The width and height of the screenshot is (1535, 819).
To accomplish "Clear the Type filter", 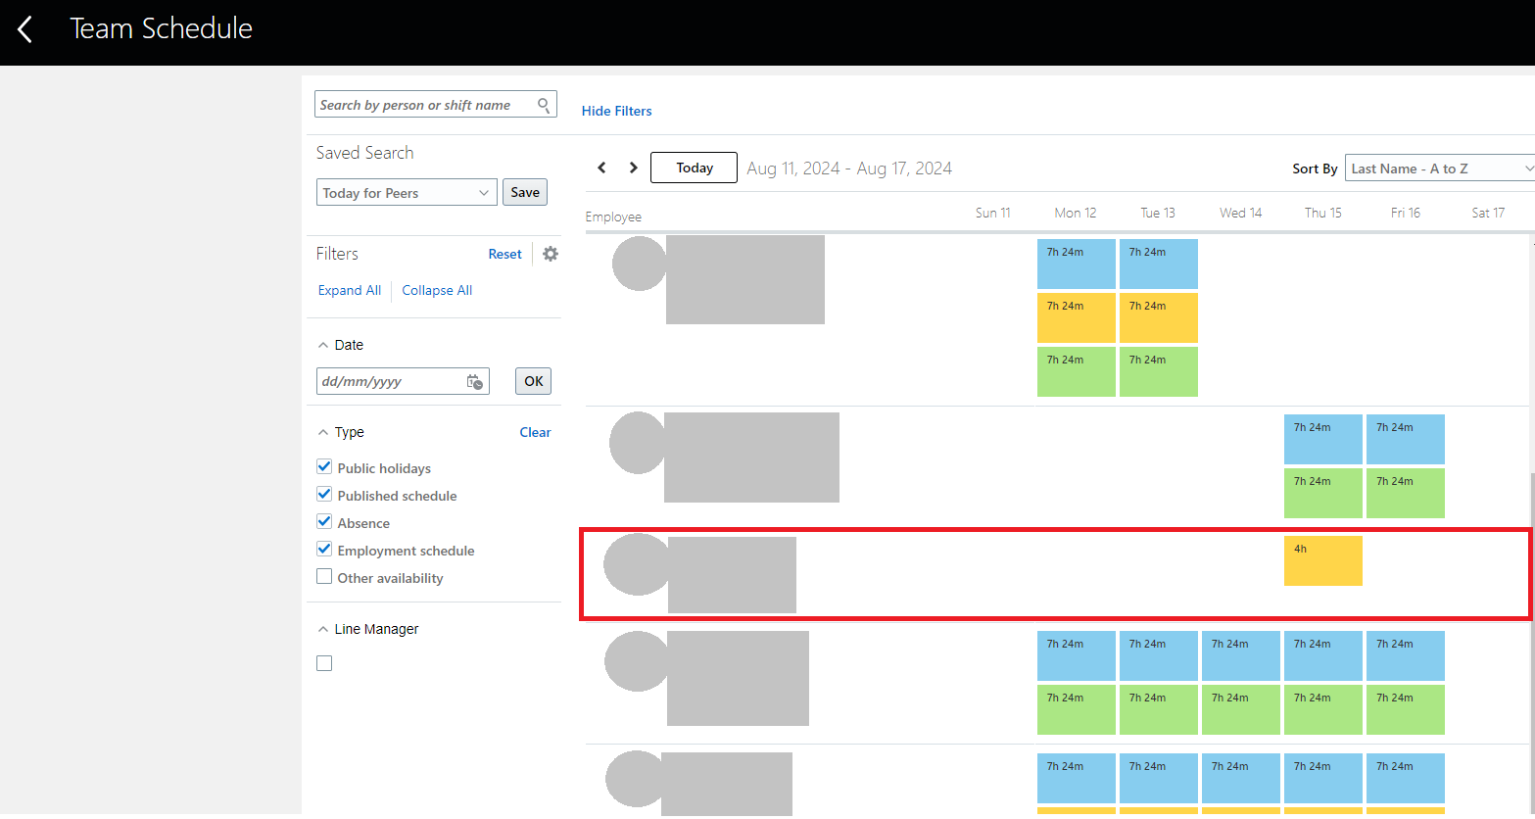I will tap(535, 432).
